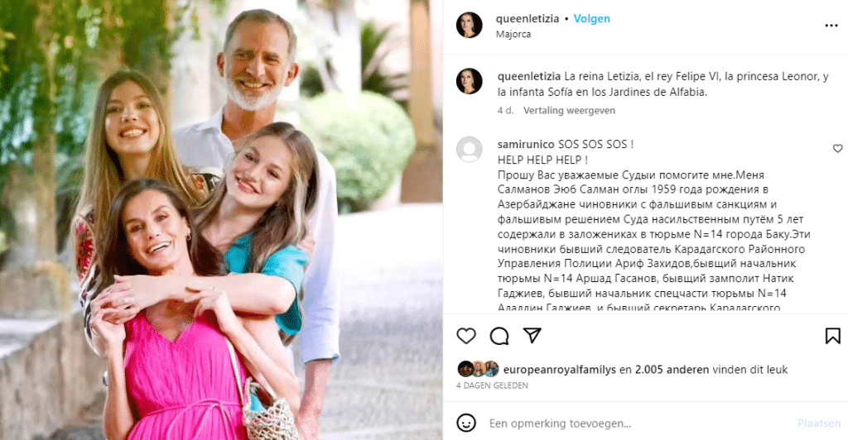Viewport: 848px width, 440px height.
Task: Open the europeanroyalfamilys profile link
Action: coord(560,370)
